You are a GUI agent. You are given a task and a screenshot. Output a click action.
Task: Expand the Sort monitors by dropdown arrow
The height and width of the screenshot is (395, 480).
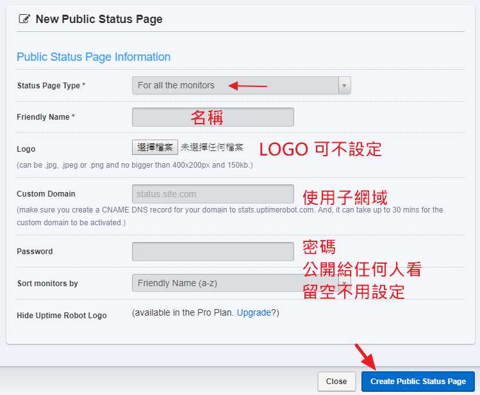click(x=345, y=283)
